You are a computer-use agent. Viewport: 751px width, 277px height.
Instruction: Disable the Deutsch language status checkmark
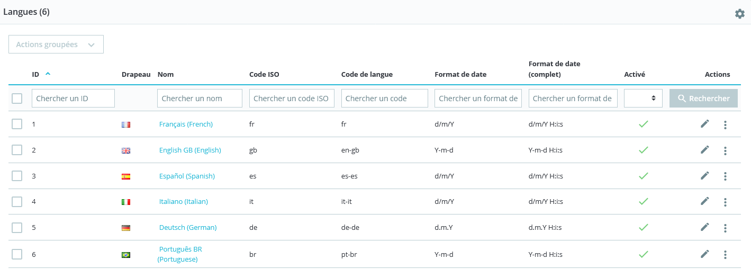tap(643, 227)
